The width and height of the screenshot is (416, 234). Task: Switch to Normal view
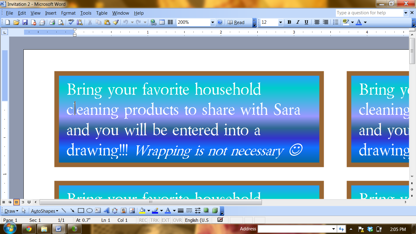(x=4, y=202)
